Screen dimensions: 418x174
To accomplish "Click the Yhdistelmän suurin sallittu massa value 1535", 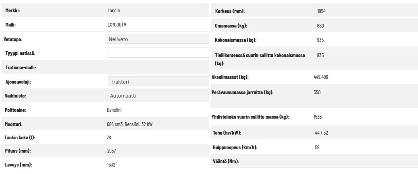I will 318,117.
